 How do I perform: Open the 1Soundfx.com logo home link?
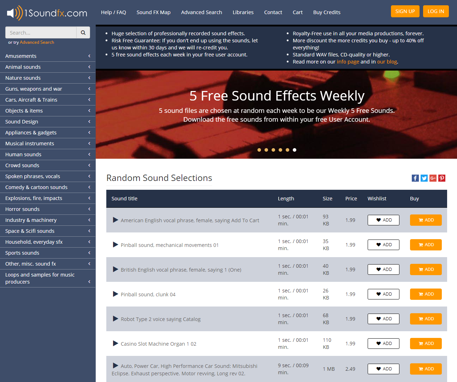coord(47,13)
